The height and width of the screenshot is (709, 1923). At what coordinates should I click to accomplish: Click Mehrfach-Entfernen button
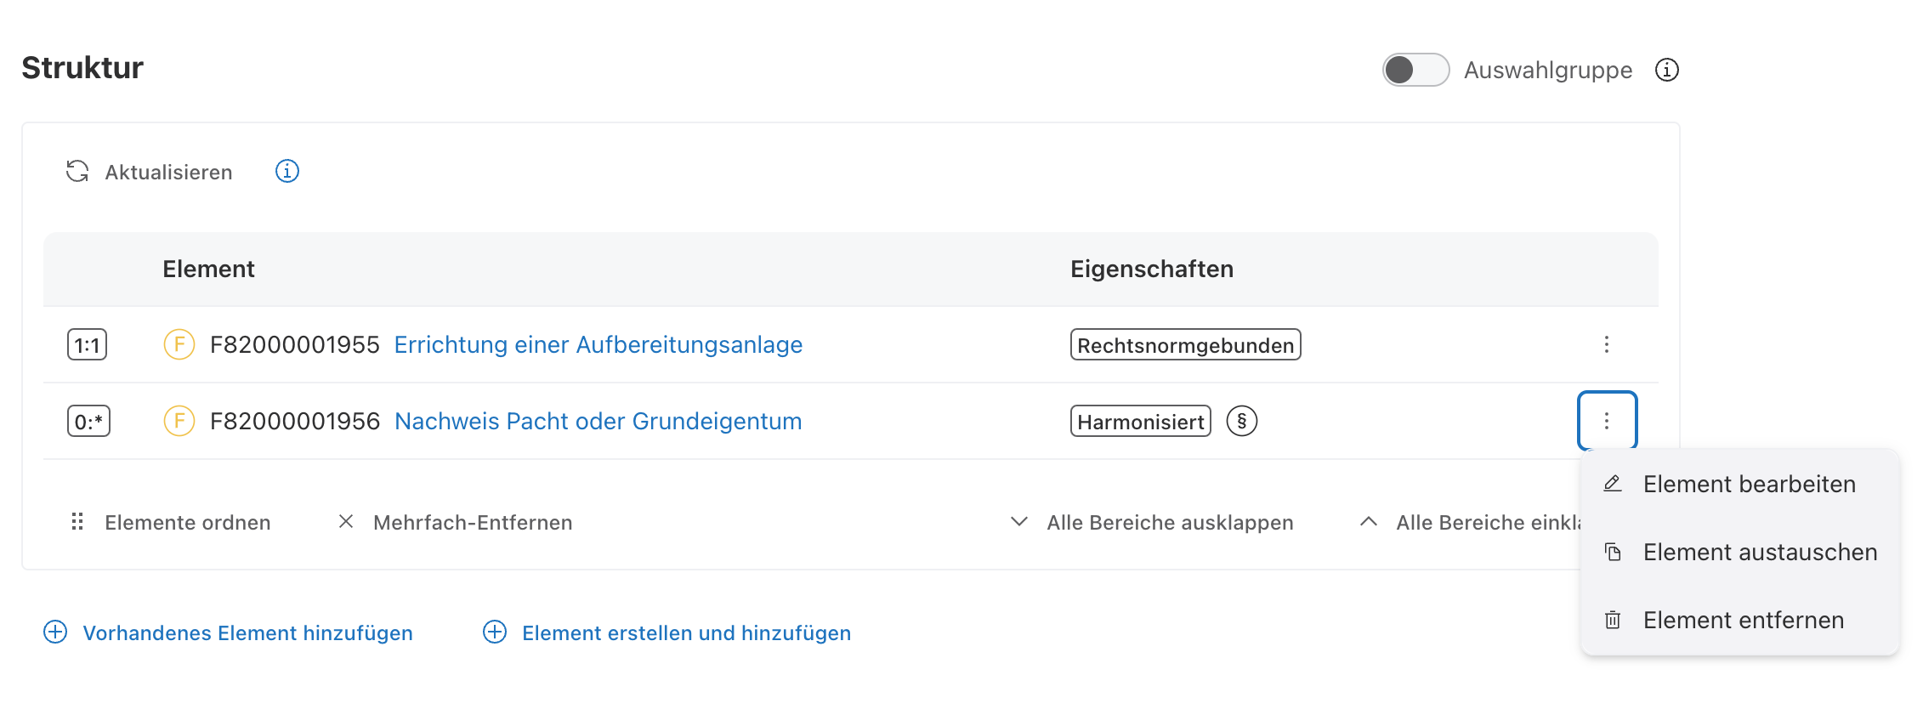456,522
